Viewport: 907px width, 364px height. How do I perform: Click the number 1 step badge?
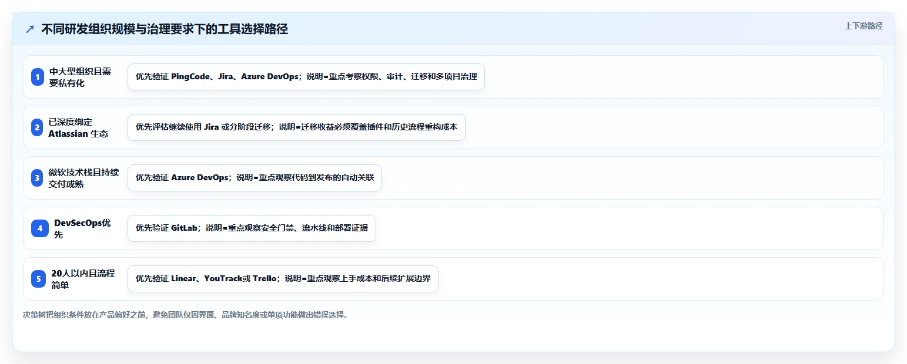(x=38, y=77)
